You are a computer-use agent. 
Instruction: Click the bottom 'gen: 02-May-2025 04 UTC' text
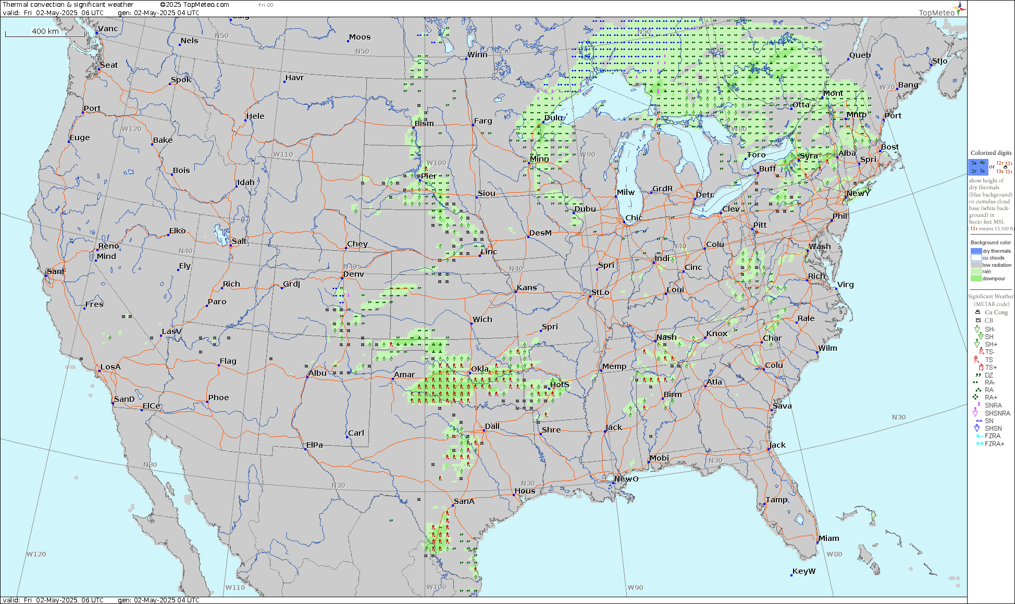click(158, 600)
